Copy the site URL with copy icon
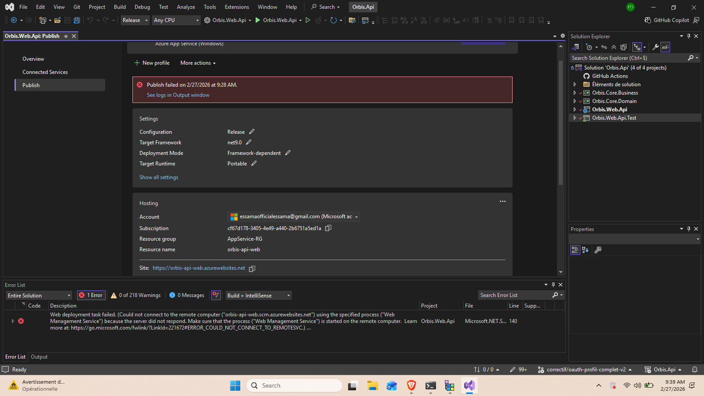 [x=252, y=268]
